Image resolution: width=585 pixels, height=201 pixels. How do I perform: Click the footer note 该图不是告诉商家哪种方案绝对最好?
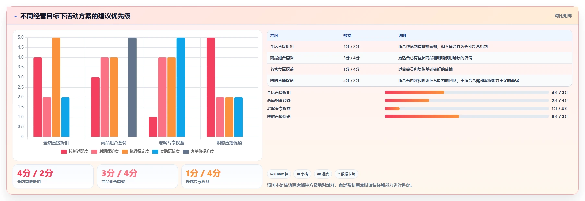[340, 185]
